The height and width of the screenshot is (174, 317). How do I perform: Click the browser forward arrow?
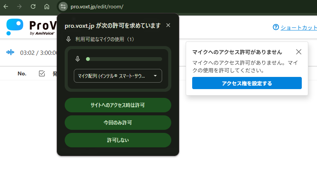(x=19, y=7)
